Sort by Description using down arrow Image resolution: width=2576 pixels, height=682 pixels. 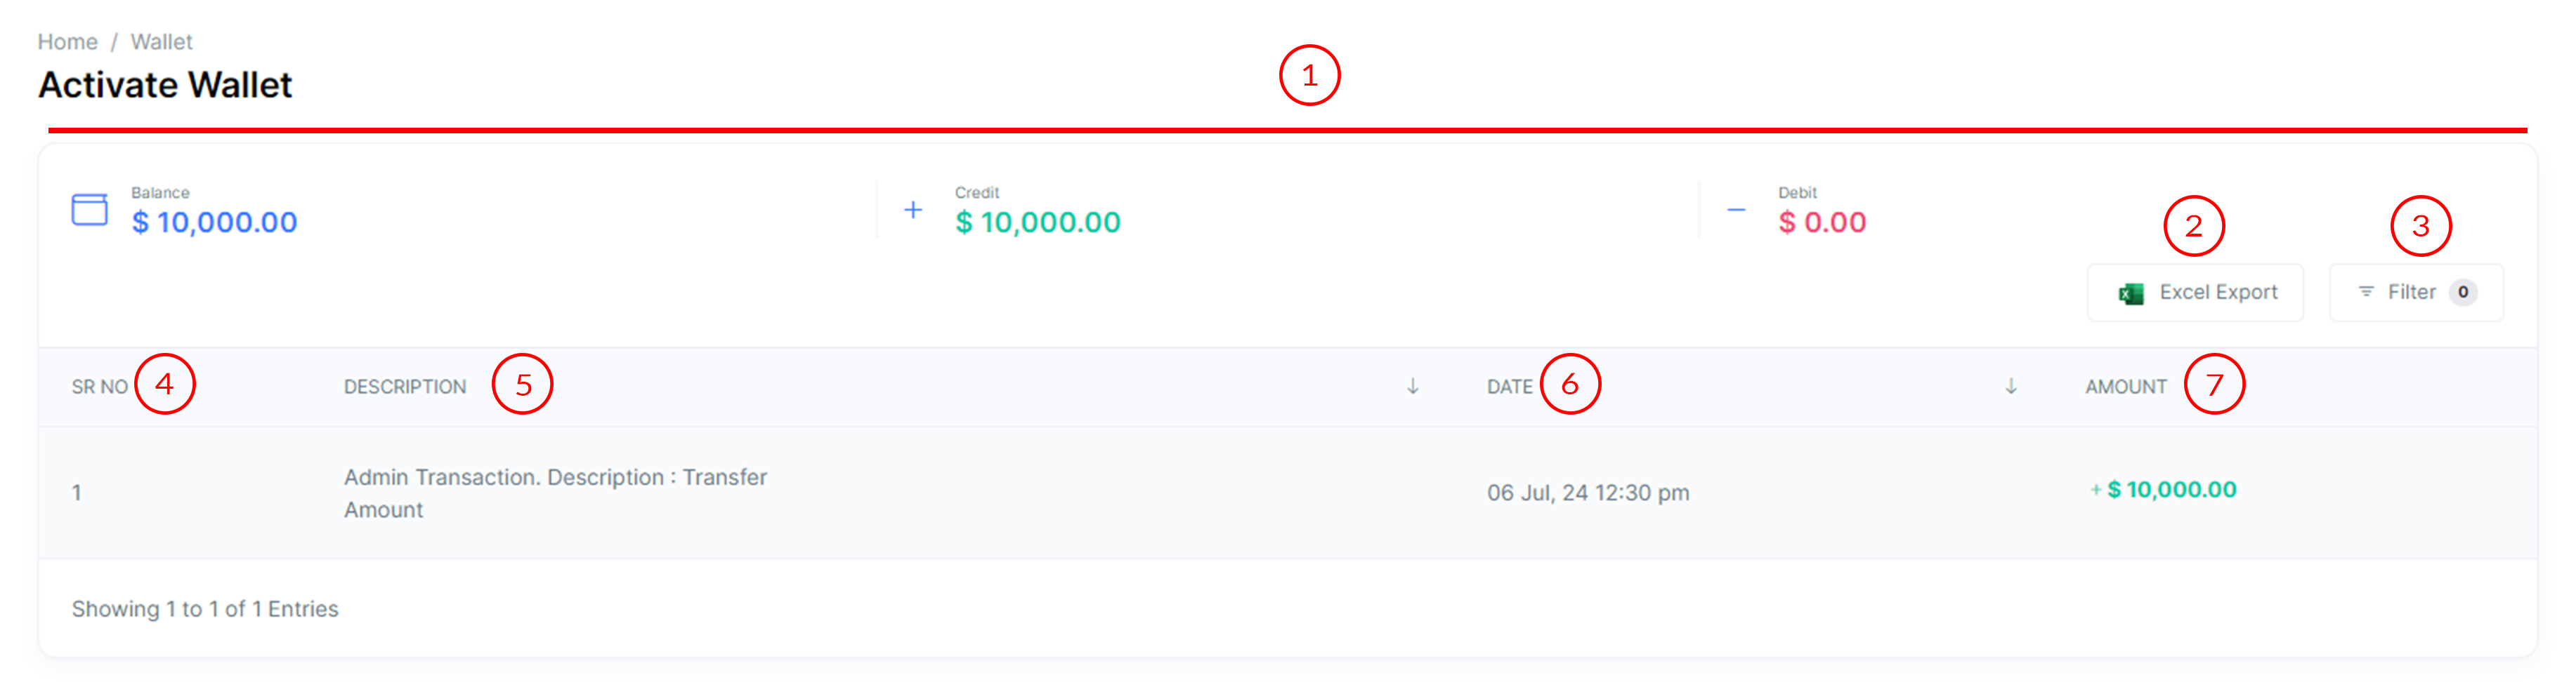pyautogui.click(x=1413, y=387)
